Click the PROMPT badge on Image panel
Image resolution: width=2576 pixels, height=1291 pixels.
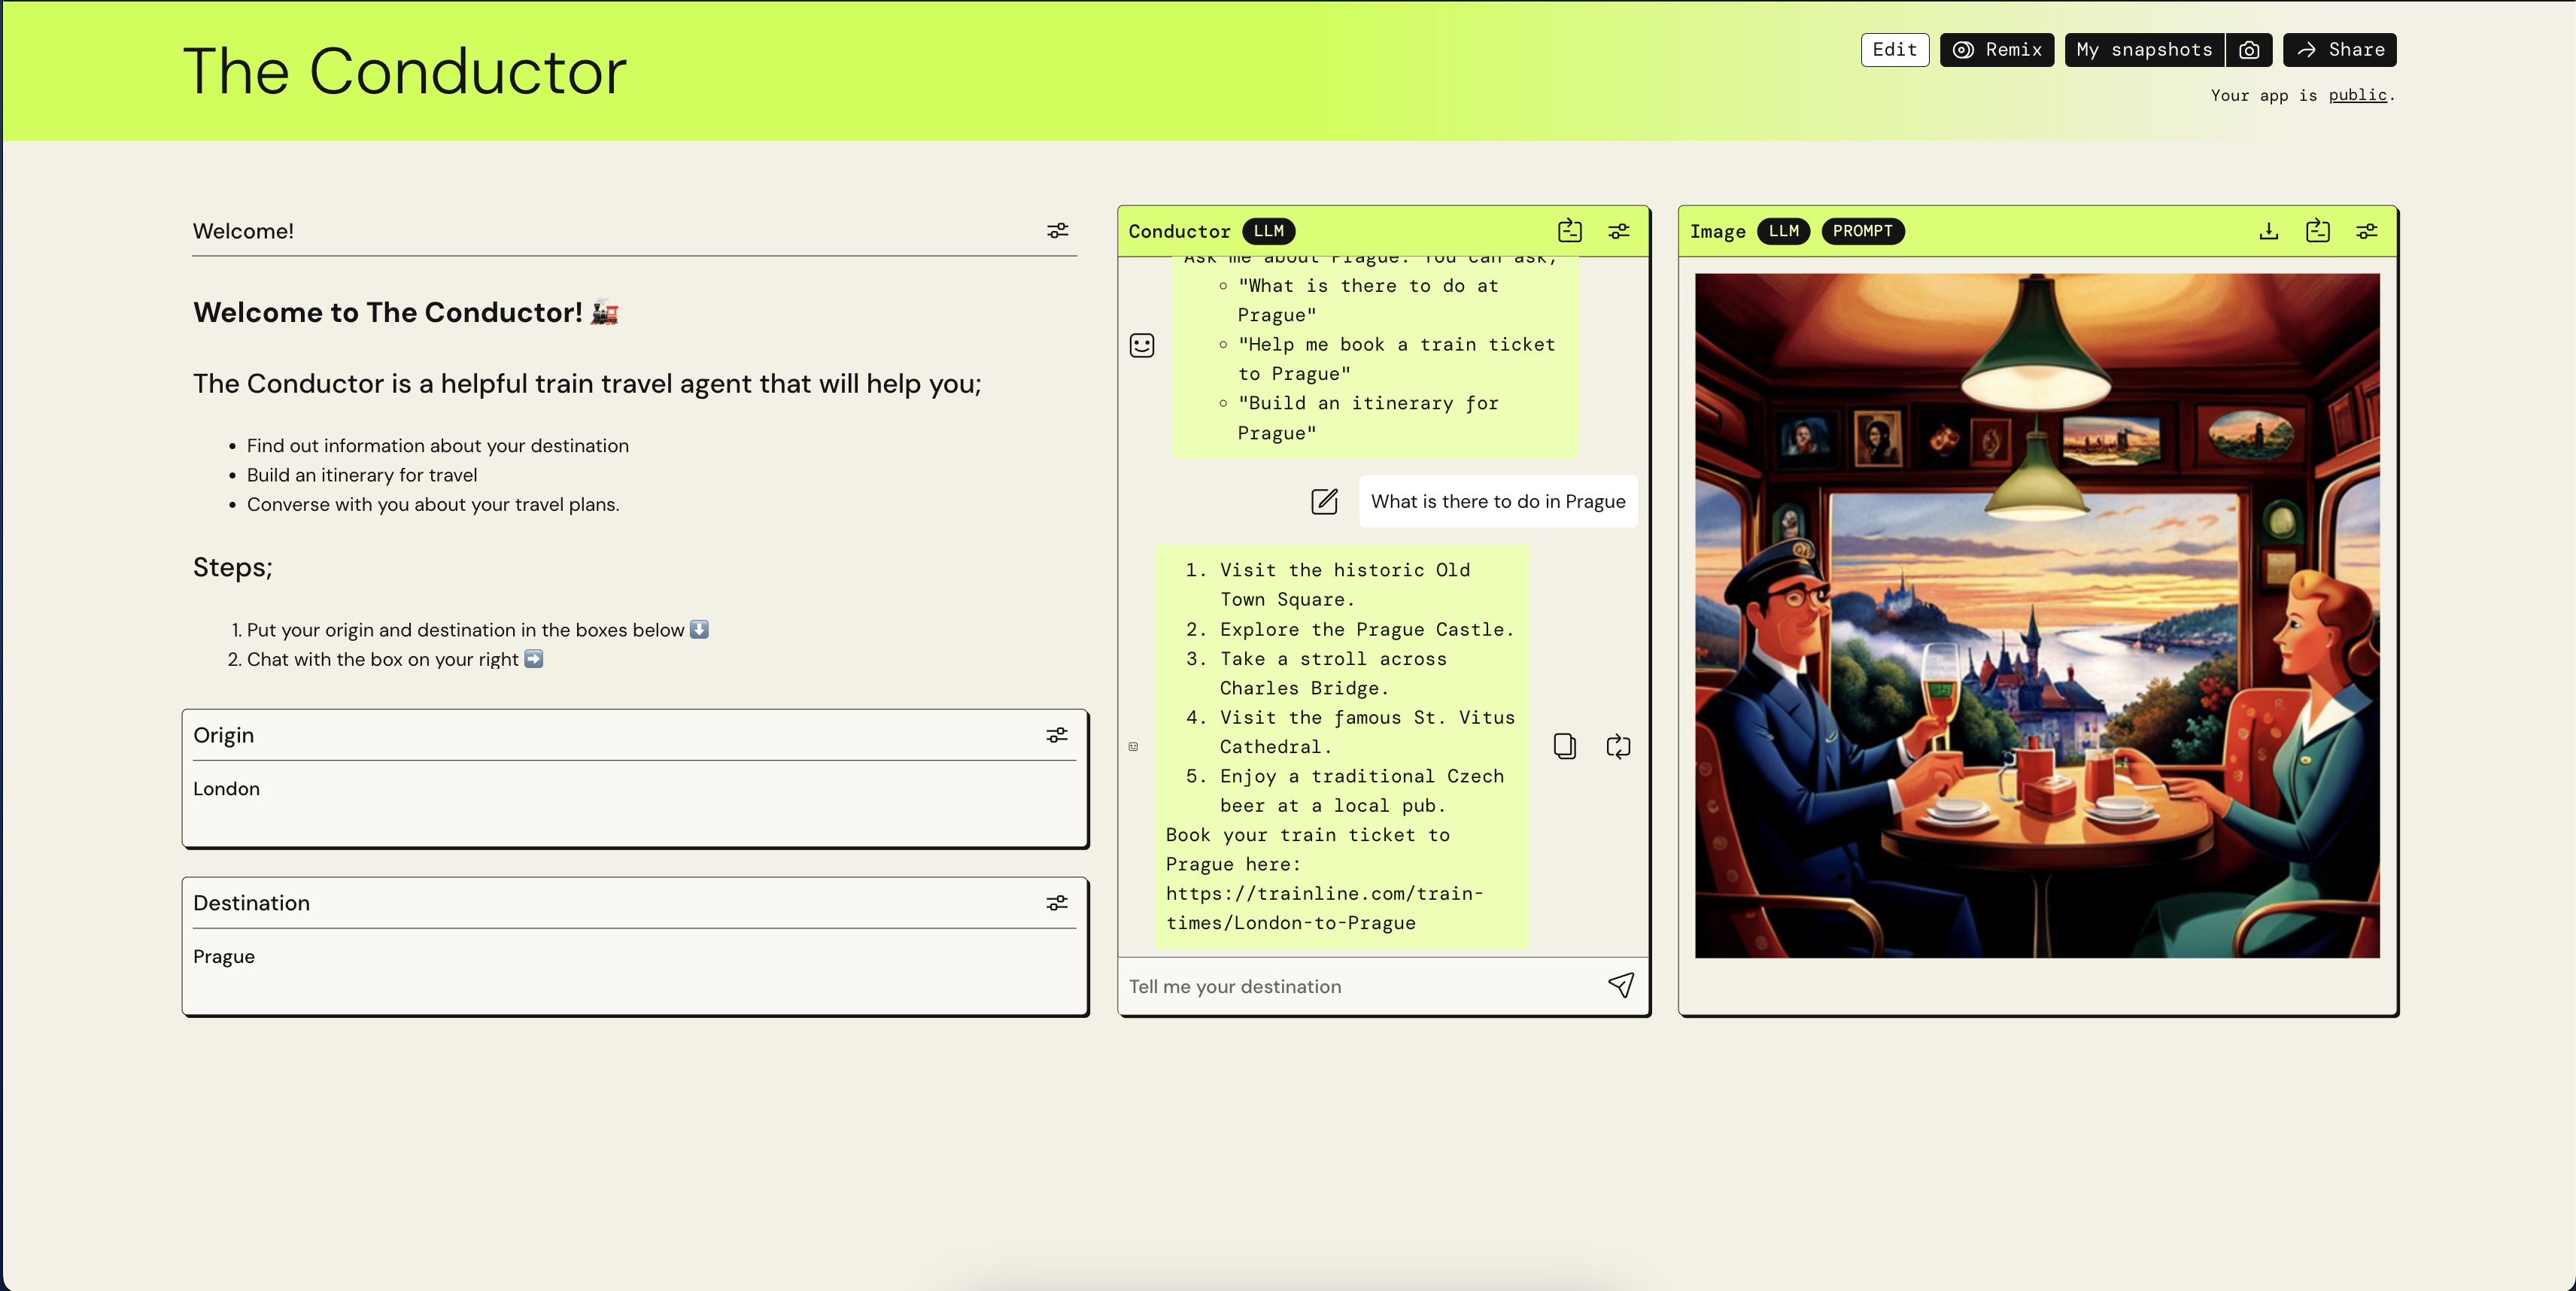click(1862, 231)
